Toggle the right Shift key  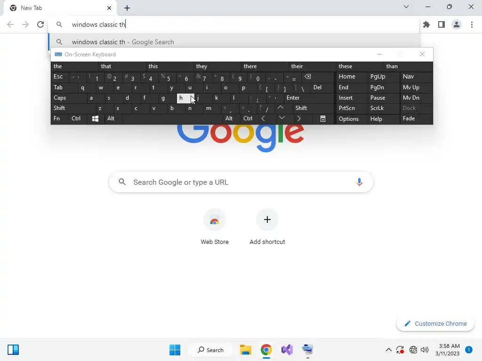313,108
